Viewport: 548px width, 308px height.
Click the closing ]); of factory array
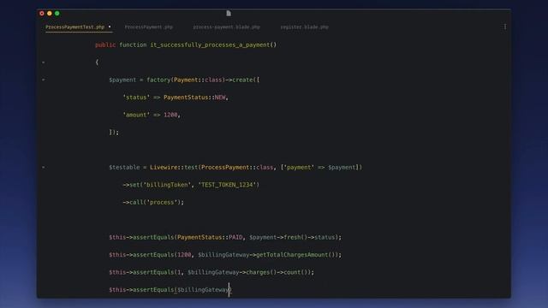click(114, 133)
